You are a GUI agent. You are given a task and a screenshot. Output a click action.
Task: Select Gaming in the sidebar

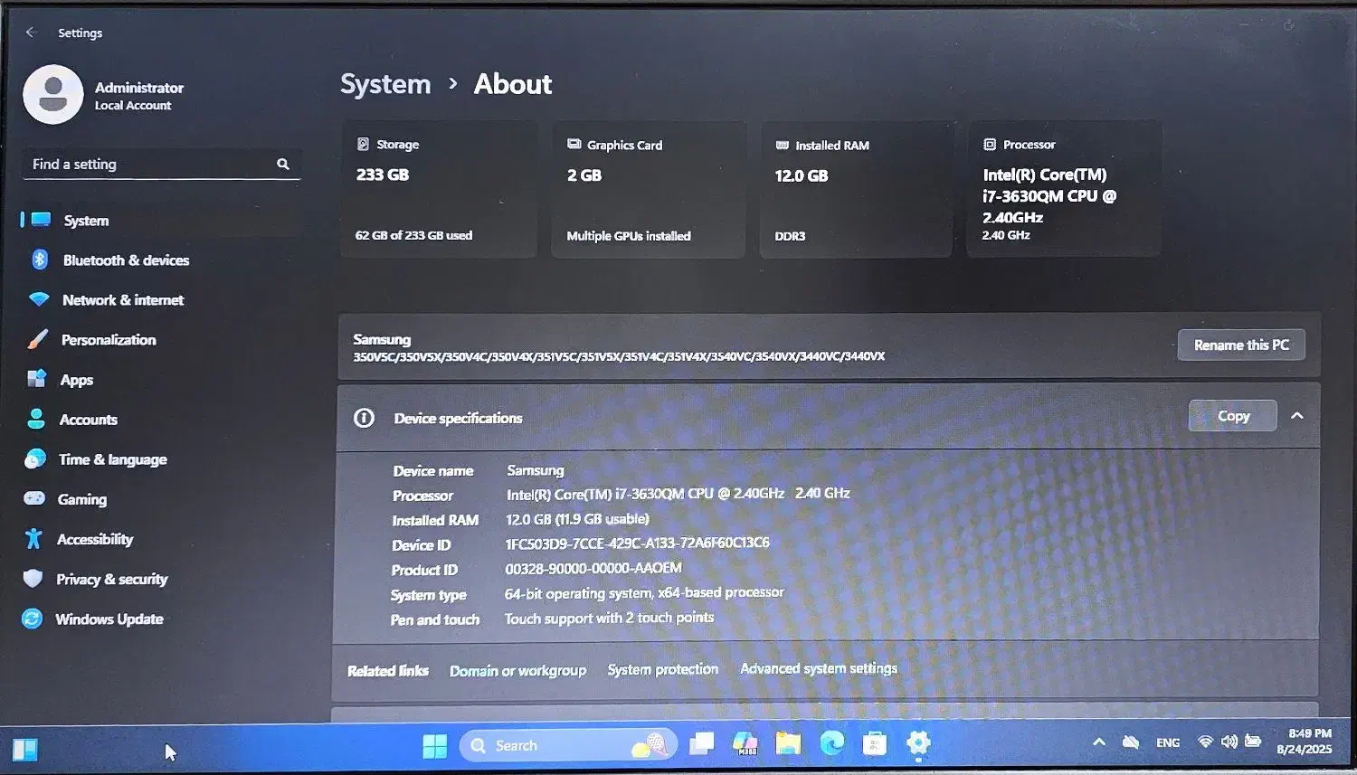click(x=82, y=500)
